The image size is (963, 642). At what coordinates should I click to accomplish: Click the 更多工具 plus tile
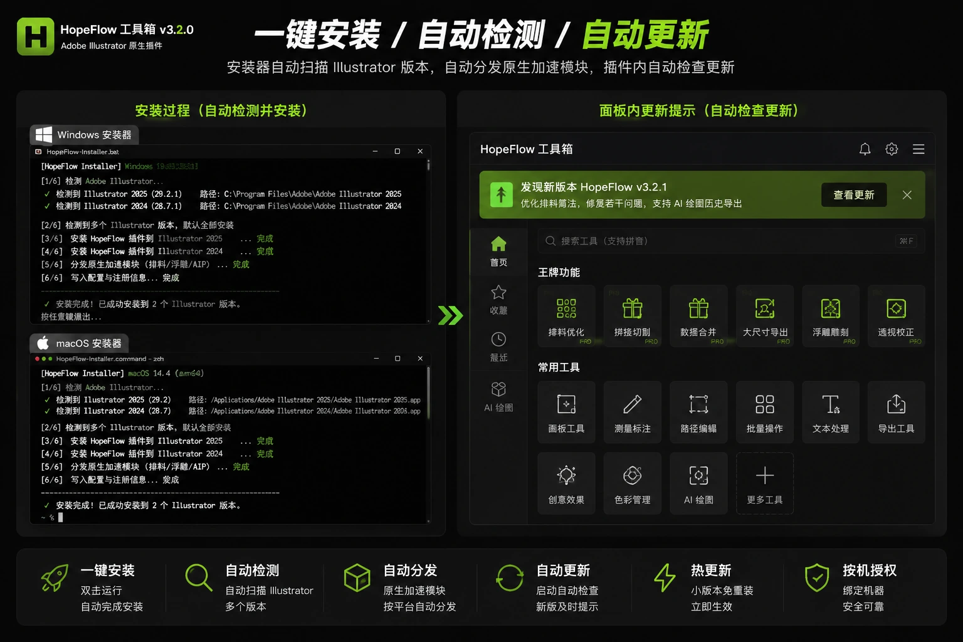(x=765, y=483)
